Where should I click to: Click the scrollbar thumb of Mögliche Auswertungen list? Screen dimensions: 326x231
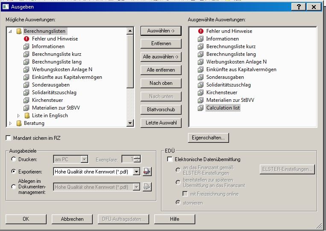(130, 61)
